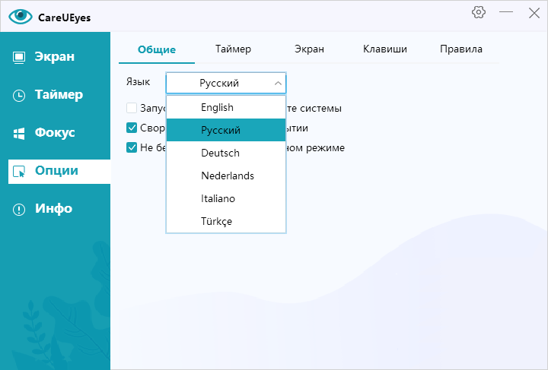Select Nederlands from the language list
Screen dimensions: 548x370
point(226,176)
